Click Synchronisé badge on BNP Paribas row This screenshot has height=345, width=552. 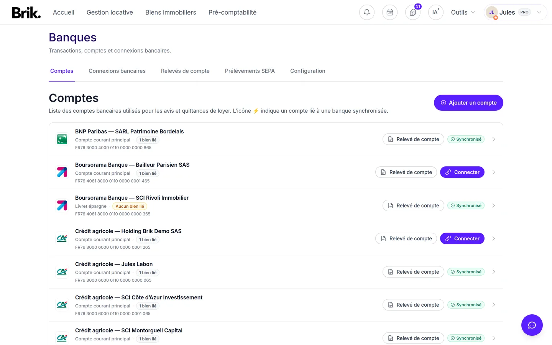point(466,139)
